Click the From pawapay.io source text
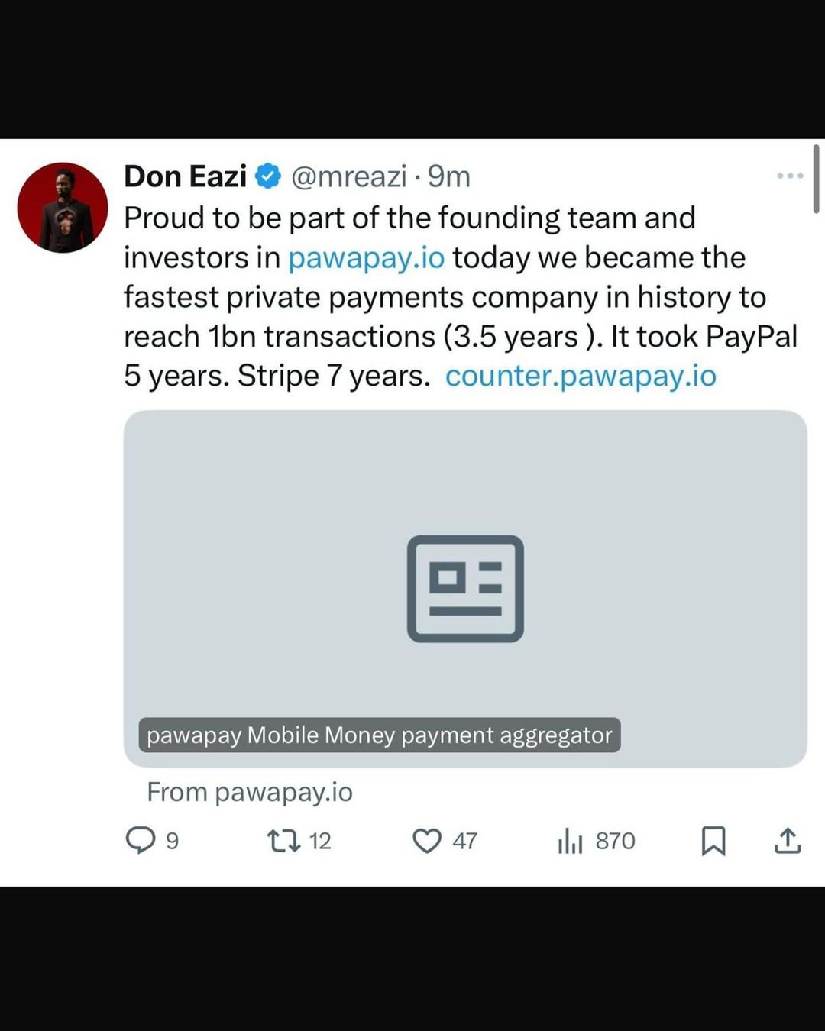Screen dimensions: 825x1031 click(250, 792)
